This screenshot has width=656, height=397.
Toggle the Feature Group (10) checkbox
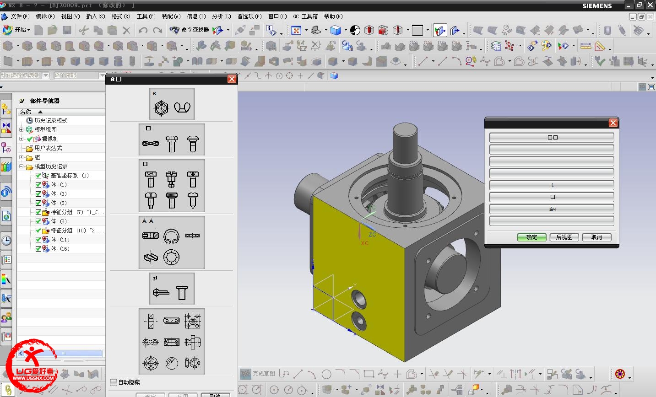38,231
